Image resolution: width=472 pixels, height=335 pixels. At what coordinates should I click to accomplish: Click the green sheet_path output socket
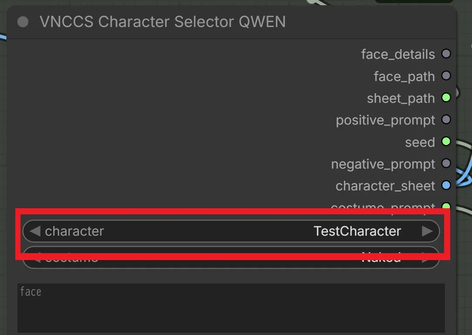tap(446, 98)
